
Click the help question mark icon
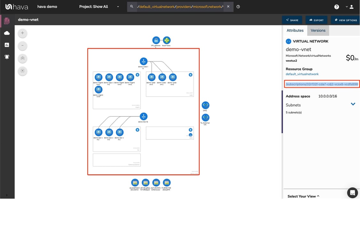[x=336, y=6]
